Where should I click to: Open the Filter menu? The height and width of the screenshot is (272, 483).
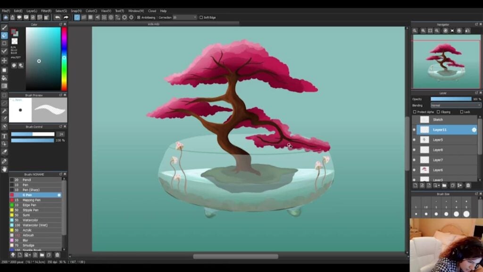46,10
